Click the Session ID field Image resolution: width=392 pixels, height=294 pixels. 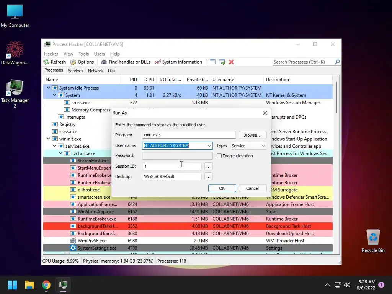click(x=172, y=166)
